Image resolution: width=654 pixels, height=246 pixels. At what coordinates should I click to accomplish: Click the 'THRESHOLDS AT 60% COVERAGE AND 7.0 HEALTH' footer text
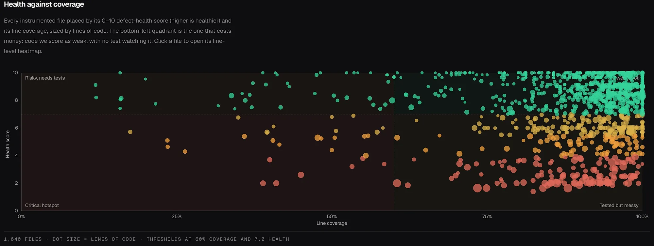218,239
